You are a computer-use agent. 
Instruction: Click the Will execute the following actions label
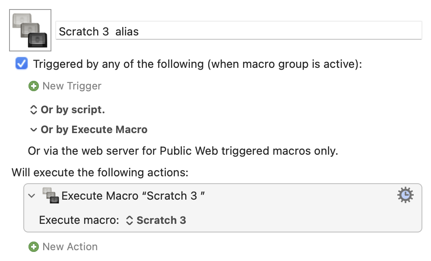pyautogui.click(x=100, y=173)
